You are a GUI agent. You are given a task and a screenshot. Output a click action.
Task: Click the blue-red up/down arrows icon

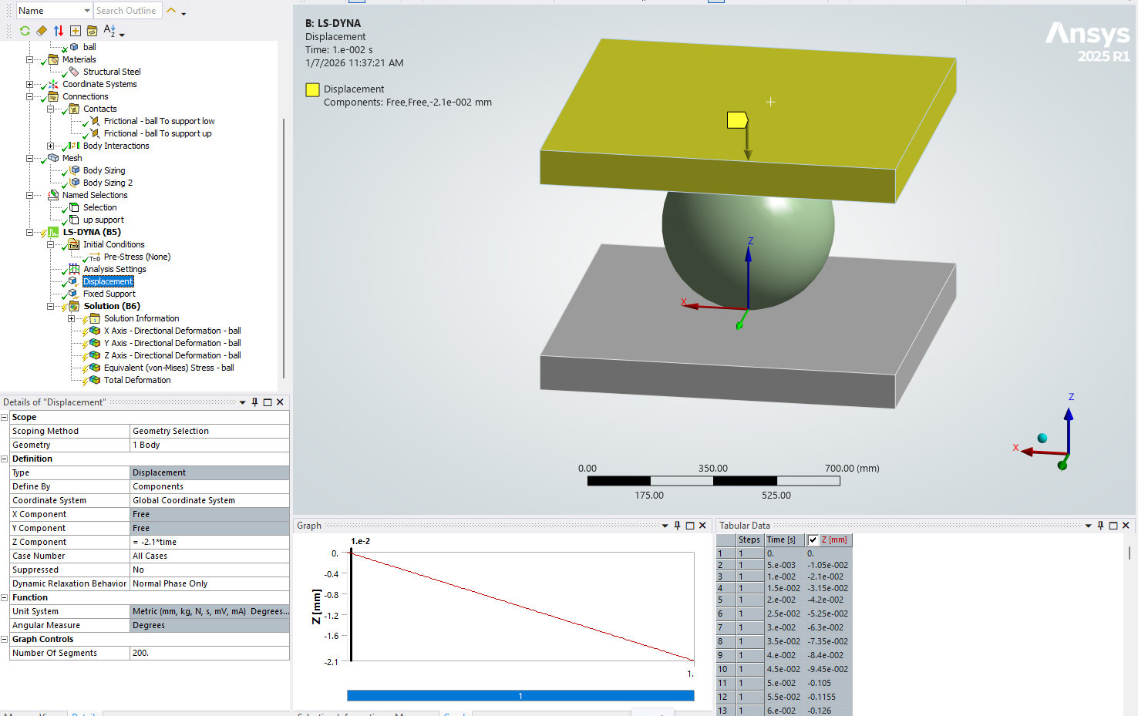click(59, 31)
